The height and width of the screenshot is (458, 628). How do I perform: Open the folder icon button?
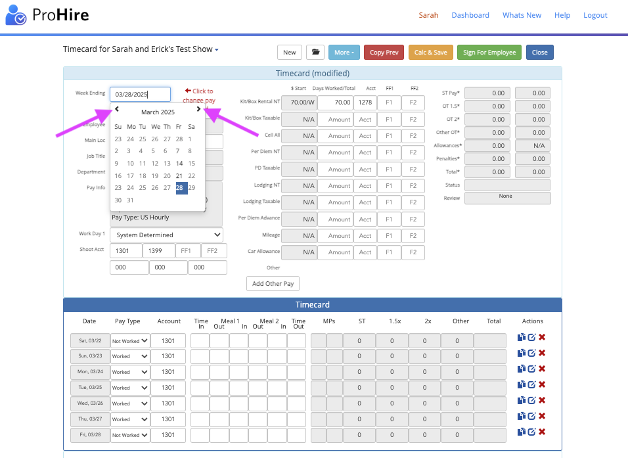tap(315, 52)
